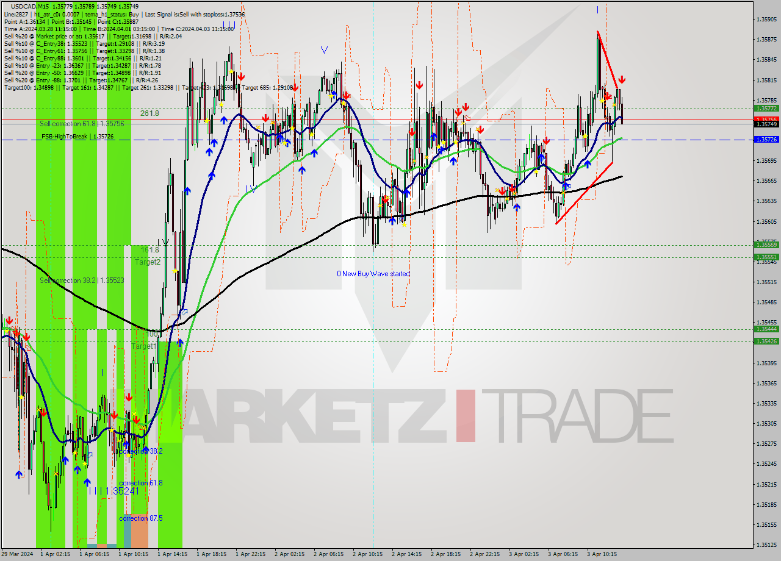Click the 1.35305 price axis label
Image resolution: width=781 pixels, height=561 pixels.
click(766, 424)
